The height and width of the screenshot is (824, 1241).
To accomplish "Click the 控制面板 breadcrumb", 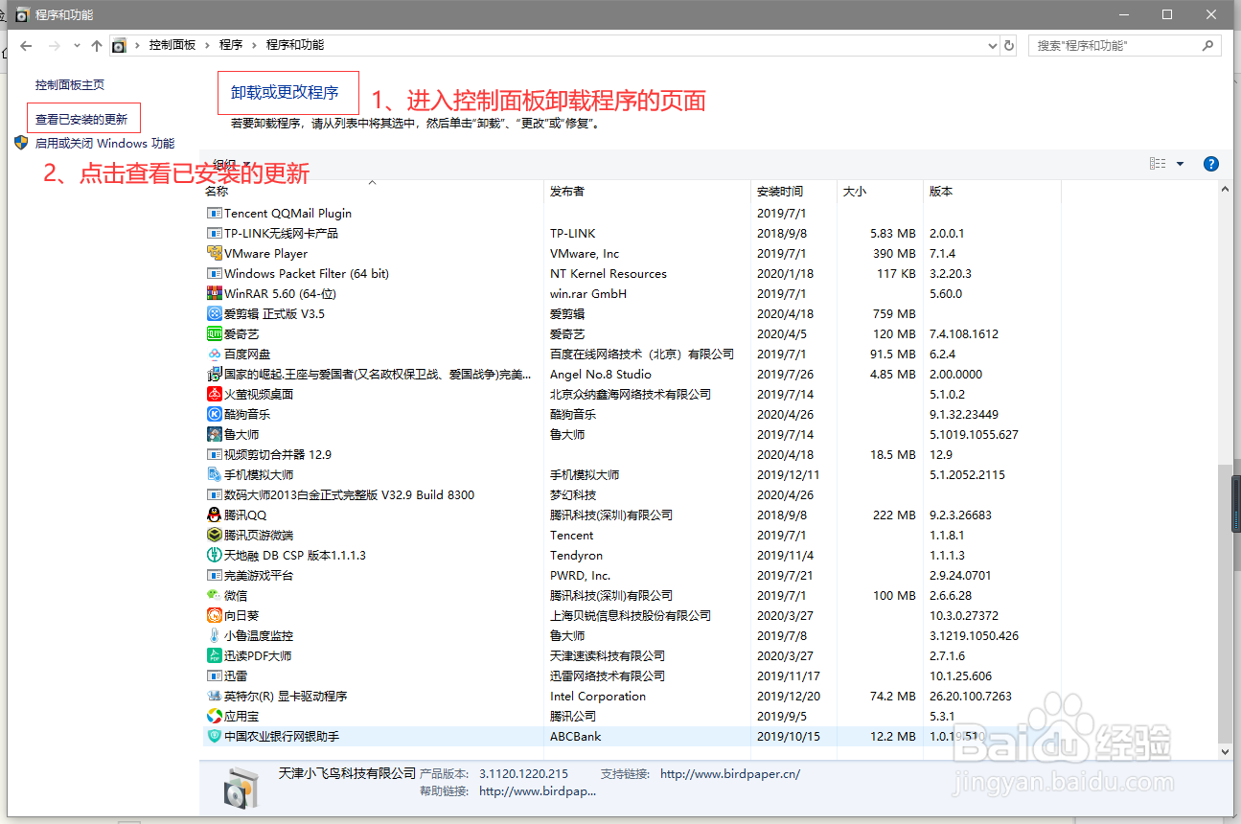I will [172, 45].
